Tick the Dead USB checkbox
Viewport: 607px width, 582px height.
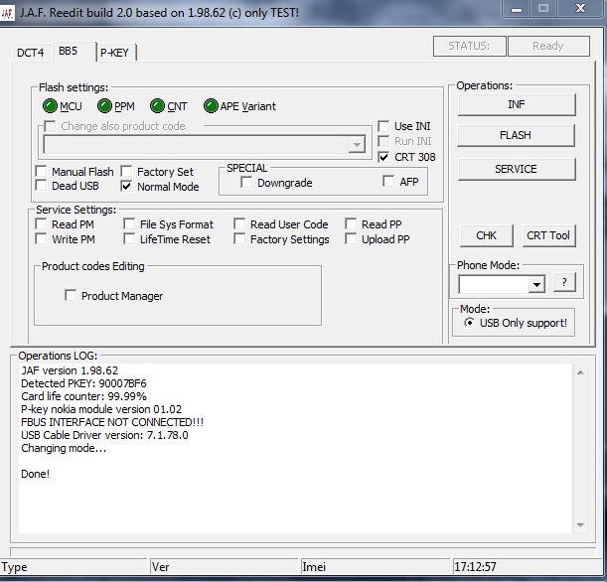coord(41,185)
